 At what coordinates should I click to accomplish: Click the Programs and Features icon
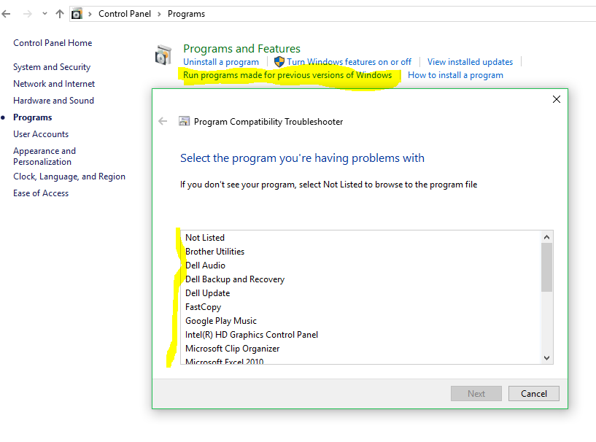click(x=163, y=55)
